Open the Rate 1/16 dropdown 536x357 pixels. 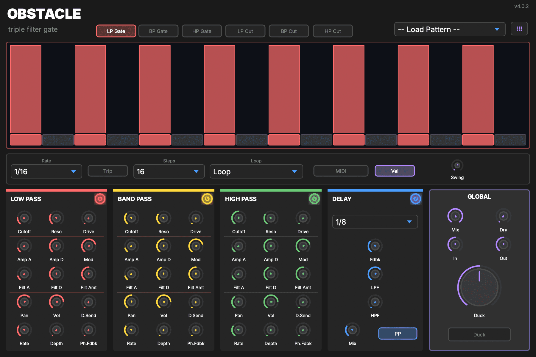(x=46, y=172)
